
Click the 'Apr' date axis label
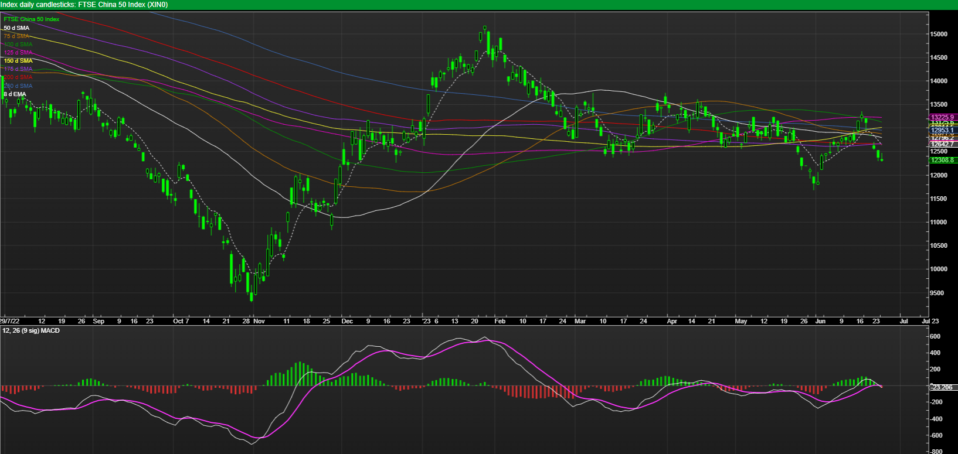point(672,321)
